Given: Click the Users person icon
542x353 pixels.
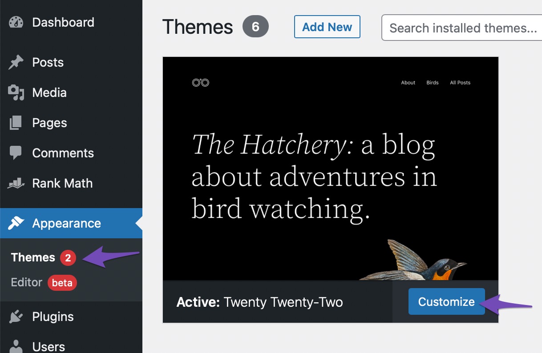Looking at the screenshot, I should (x=16, y=346).
